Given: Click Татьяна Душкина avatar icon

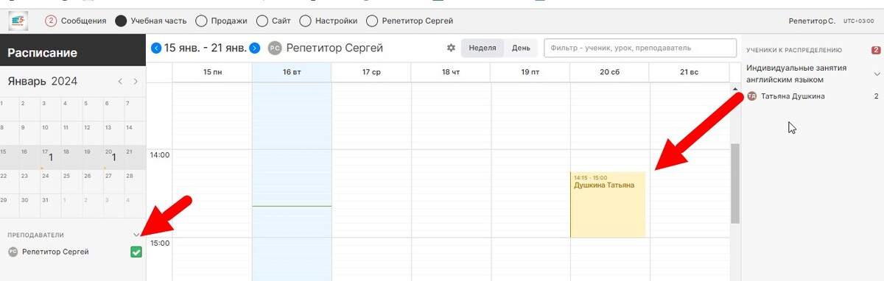Looking at the screenshot, I should click(752, 96).
